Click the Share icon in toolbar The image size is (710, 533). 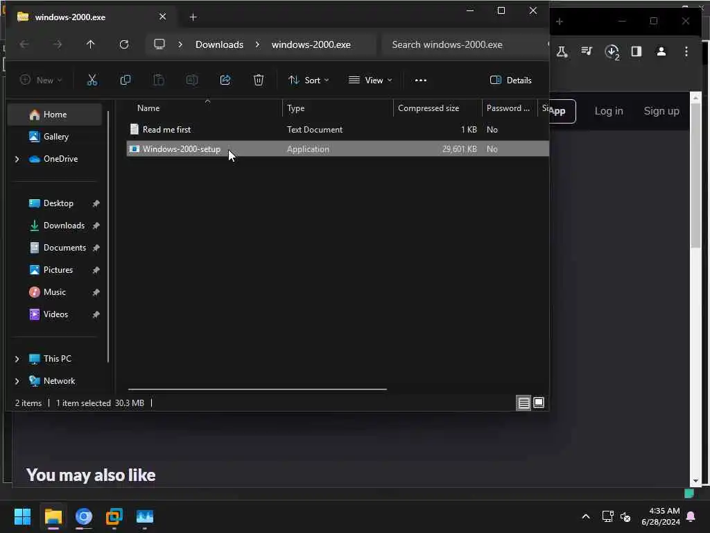pos(225,81)
